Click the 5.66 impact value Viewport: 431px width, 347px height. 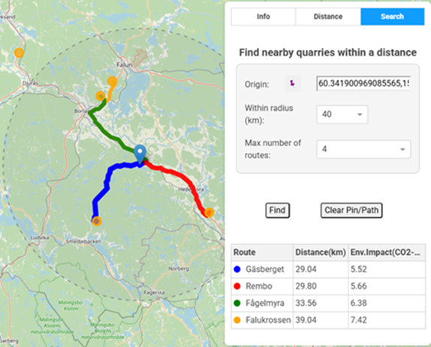pyautogui.click(x=358, y=286)
